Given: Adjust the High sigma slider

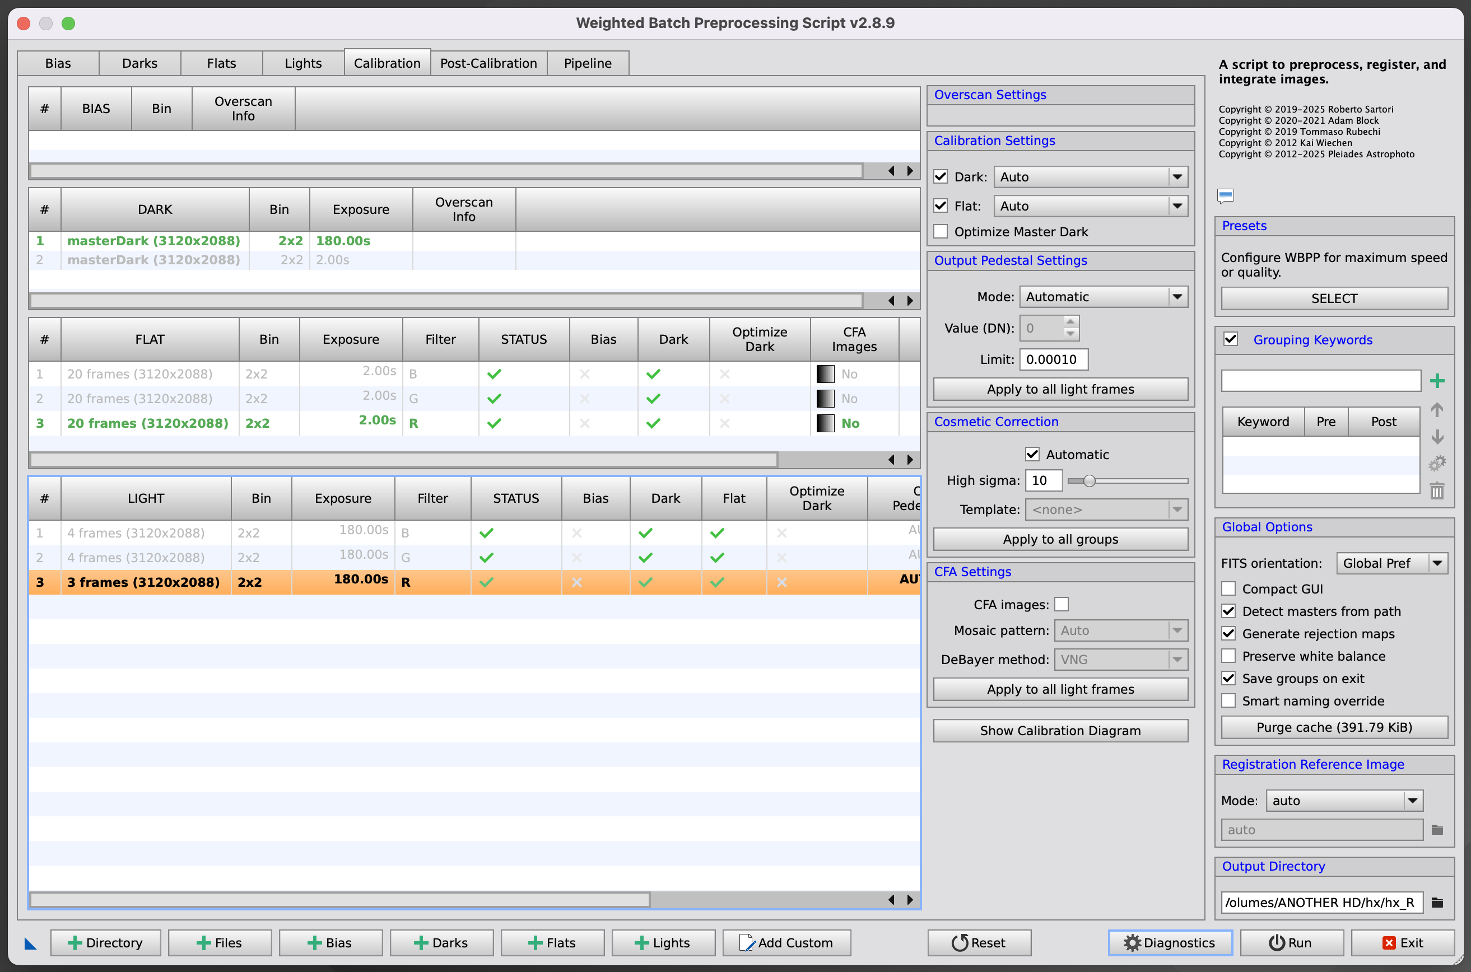Looking at the screenshot, I should [1090, 480].
